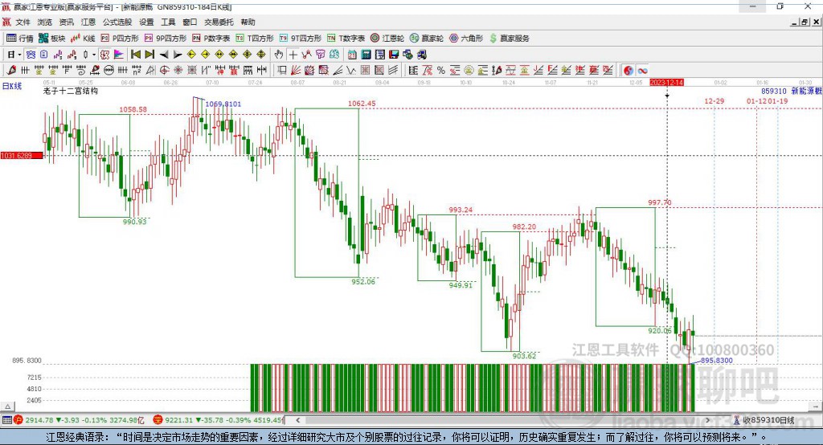Screen dimensions: 823x445
Task: Click the bottom-left up-triangle expander
Action: [x=7, y=406]
